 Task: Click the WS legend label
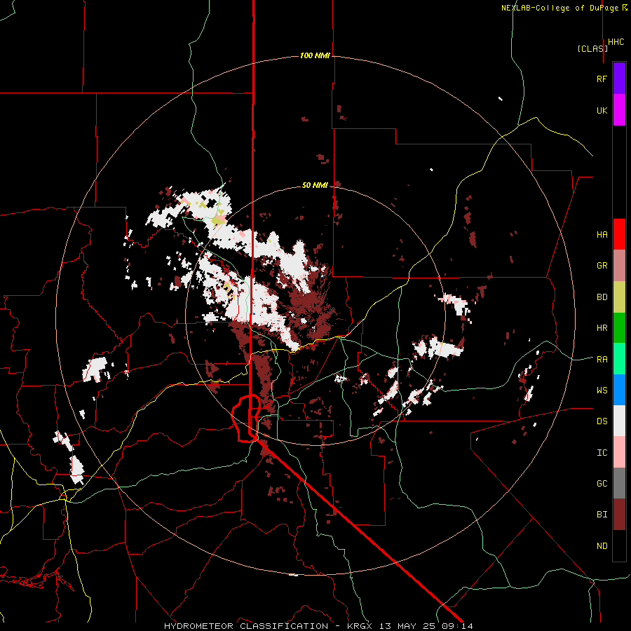pyautogui.click(x=602, y=391)
